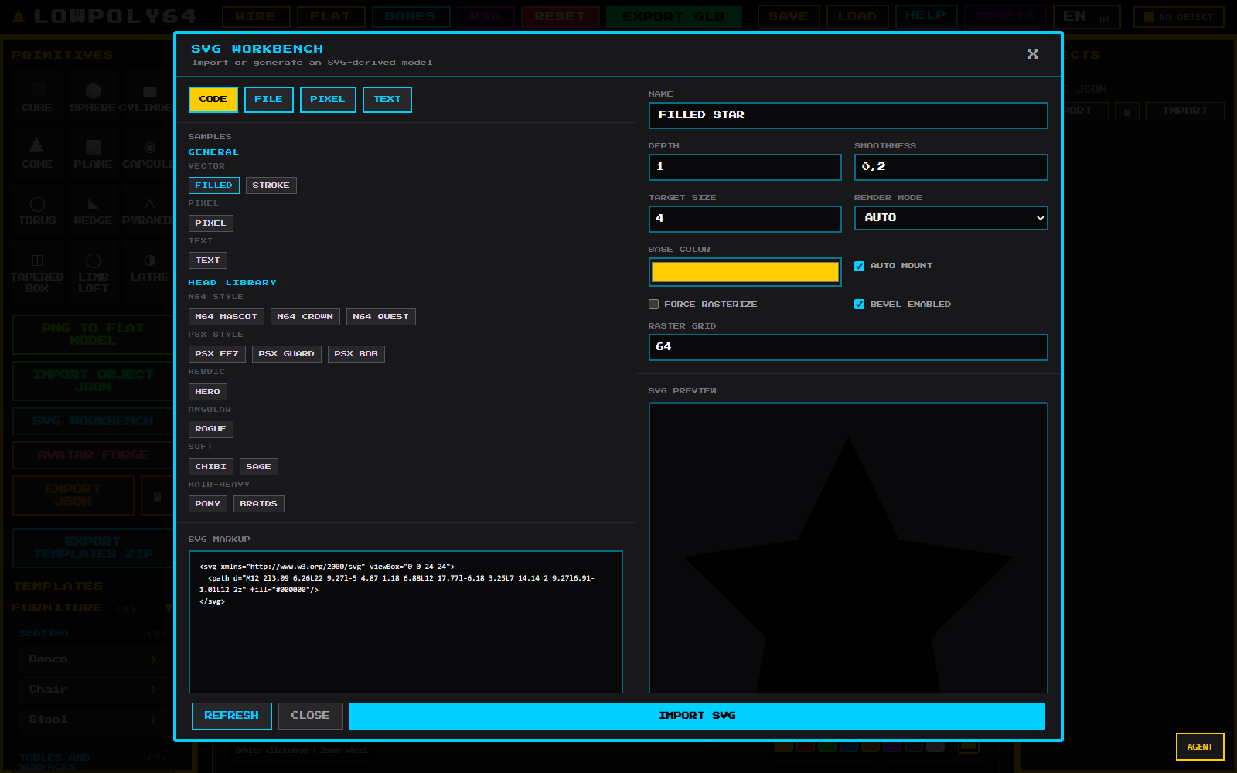The height and width of the screenshot is (773, 1237).
Task: Click the Target Size input field
Action: (745, 219)
